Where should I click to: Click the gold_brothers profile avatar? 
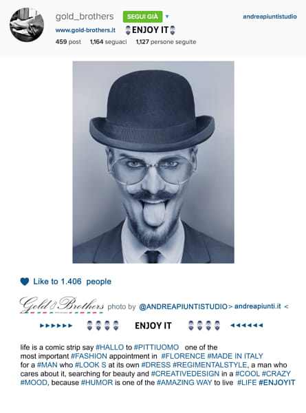click(x=27, y=25)
